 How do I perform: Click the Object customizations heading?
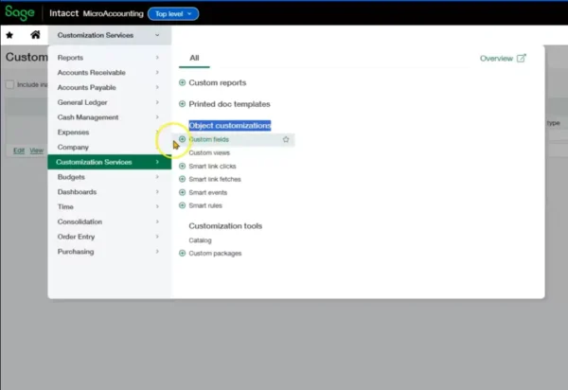point(230,125)
